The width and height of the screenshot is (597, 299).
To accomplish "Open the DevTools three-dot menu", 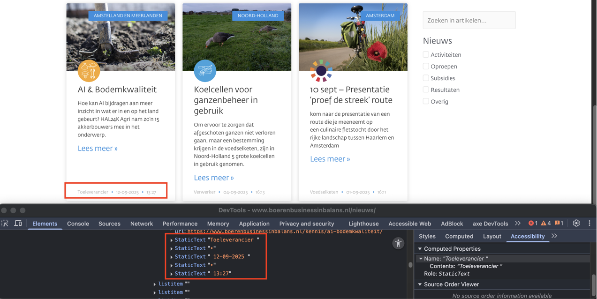I will tap(589, 224).
